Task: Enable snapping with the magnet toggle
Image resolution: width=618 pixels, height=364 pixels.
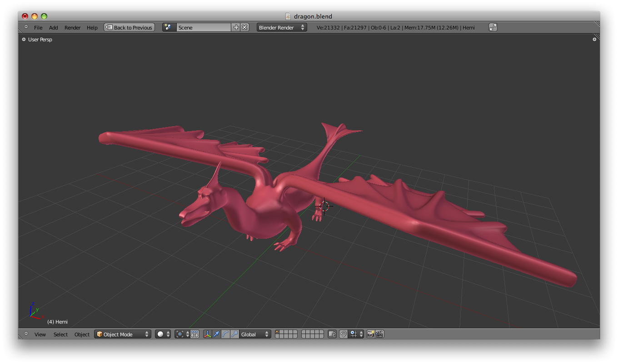Action: (343, 334)
